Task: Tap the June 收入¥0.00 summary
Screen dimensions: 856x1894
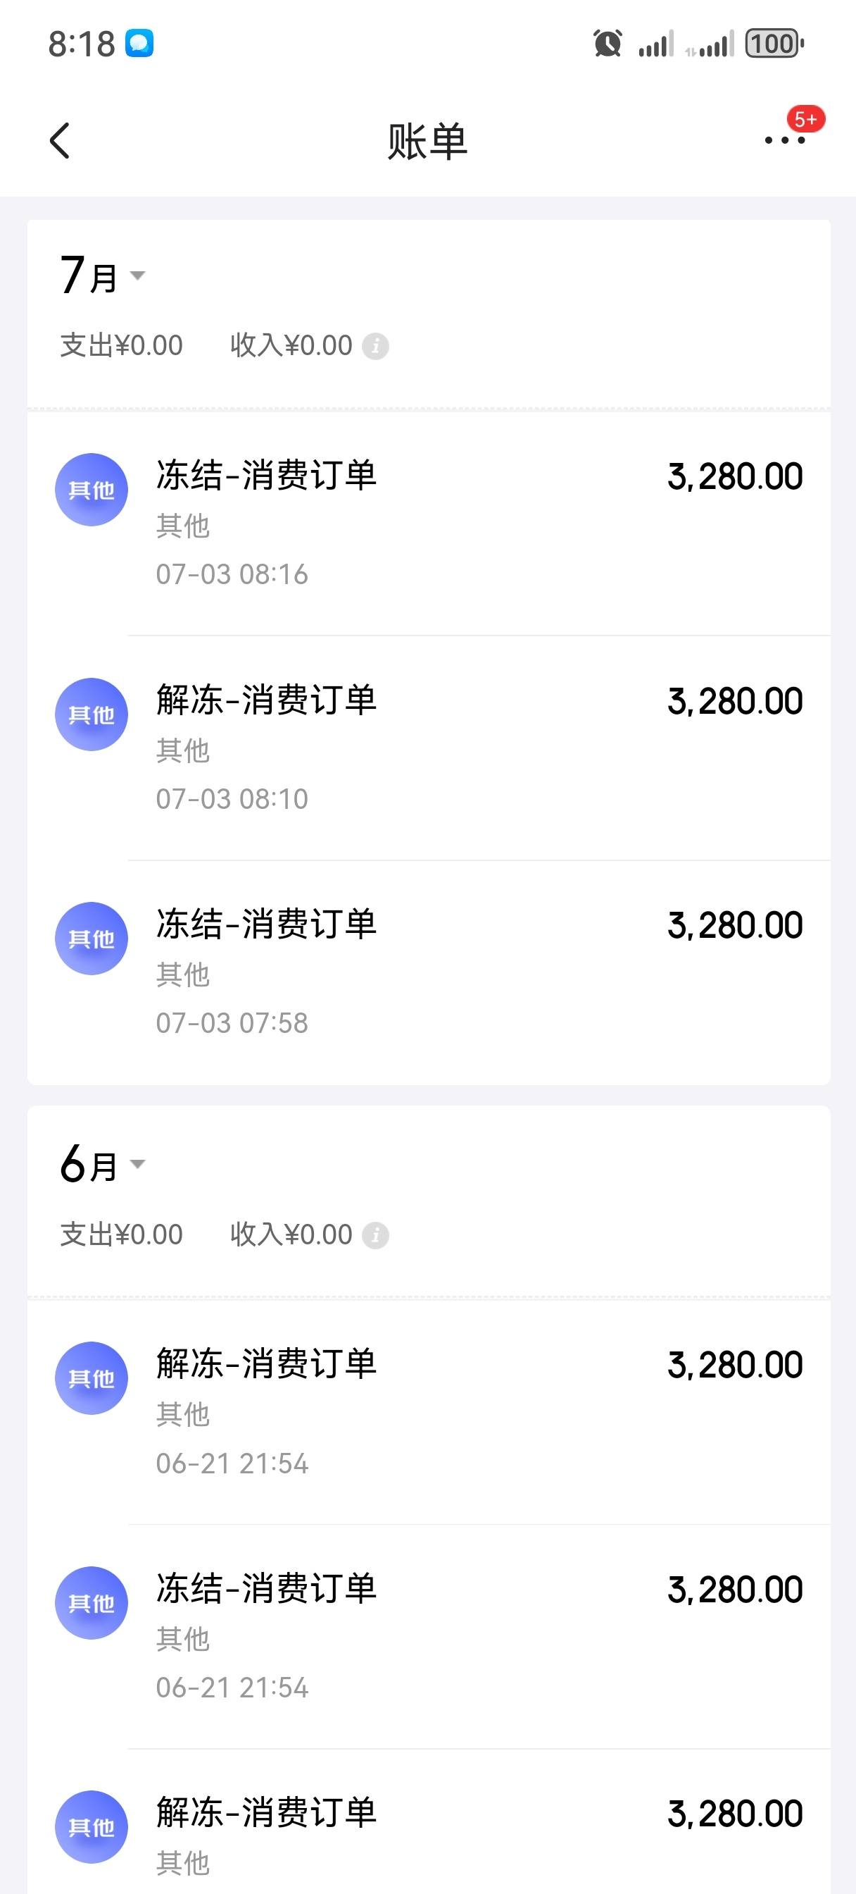Action: click(291, 1234)
